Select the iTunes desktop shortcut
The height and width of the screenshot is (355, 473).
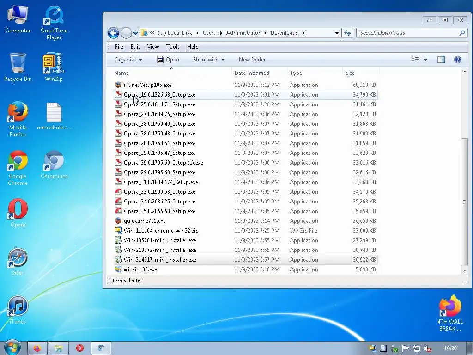(18, 310)
